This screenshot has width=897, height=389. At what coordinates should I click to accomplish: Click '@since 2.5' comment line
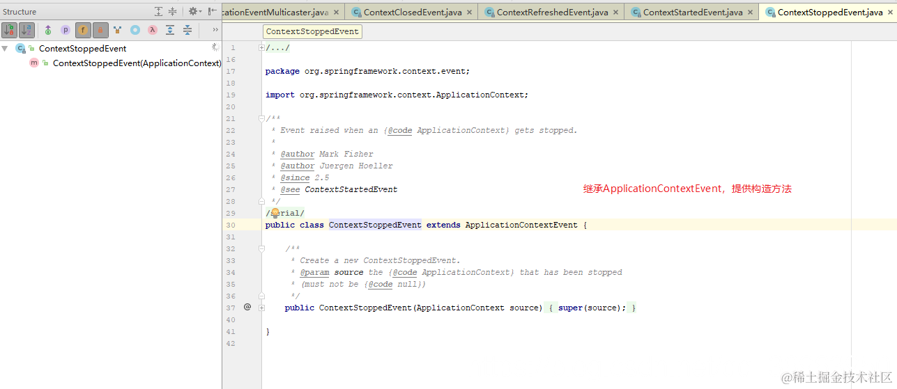click(305, 177)
